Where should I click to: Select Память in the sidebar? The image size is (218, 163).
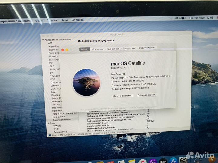pyautogui.click(x=56, y=104)
